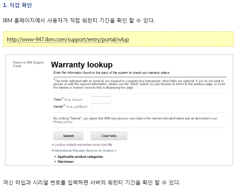This screenshot has height=191, width=235.
Task: Click the Type: field label
Action: coord(58,99)
